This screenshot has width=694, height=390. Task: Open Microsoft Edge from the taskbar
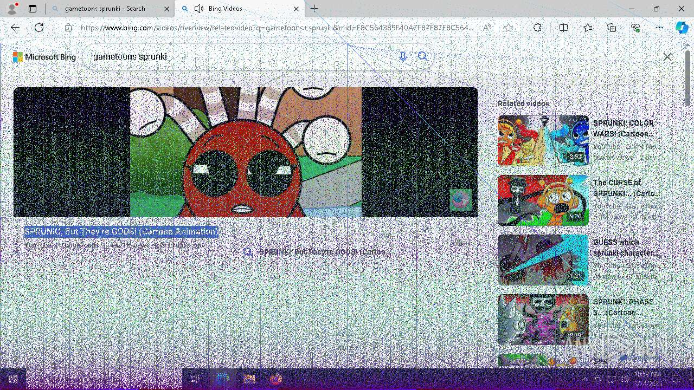[x=222, y=379]
